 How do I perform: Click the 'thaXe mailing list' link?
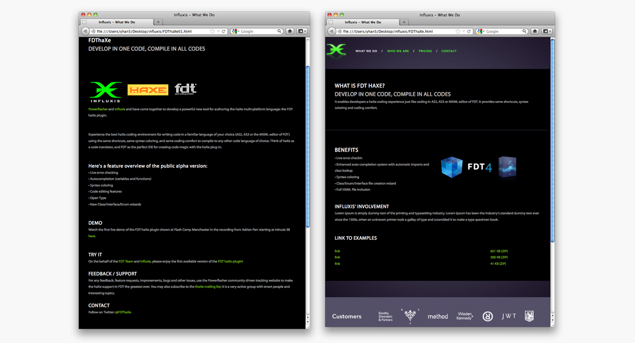pyautogui.click(x=208, y=287)
